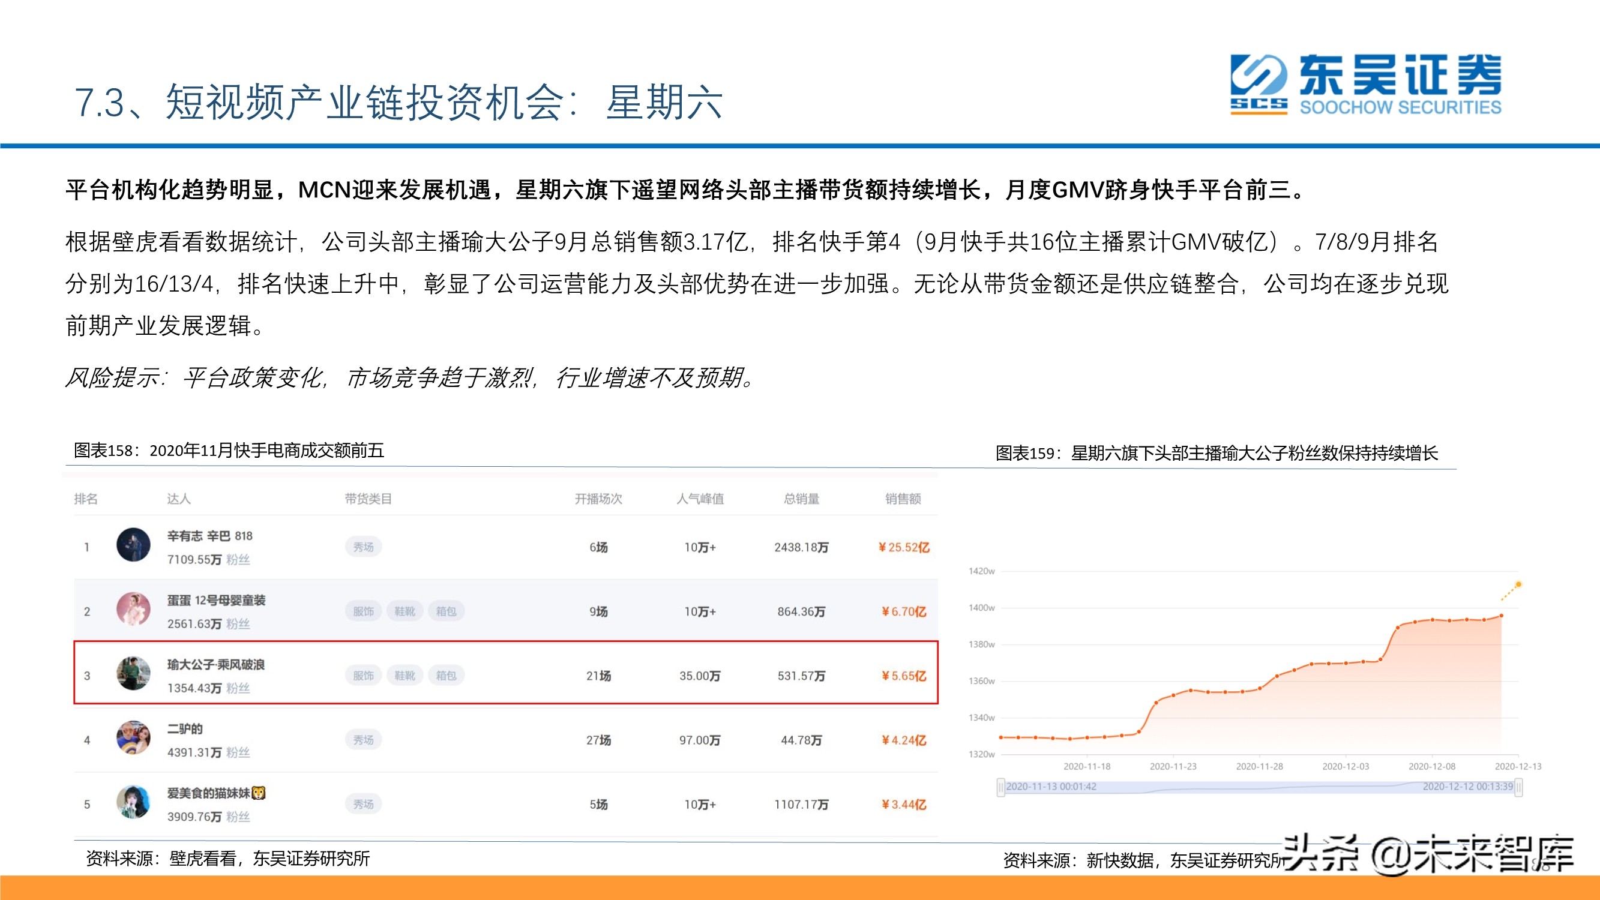Click caption 图表159 above the chart
The width and height of the screenshot is (1600, 900).
(x=1217, y=453)
